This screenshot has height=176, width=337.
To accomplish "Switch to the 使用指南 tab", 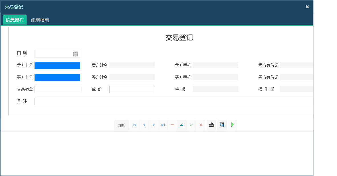I will [40, 20].
